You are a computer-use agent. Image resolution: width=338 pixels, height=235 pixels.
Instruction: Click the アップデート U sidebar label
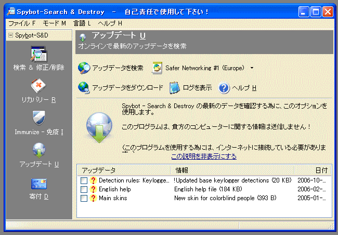pyautogui.click(x=39, y=164)
